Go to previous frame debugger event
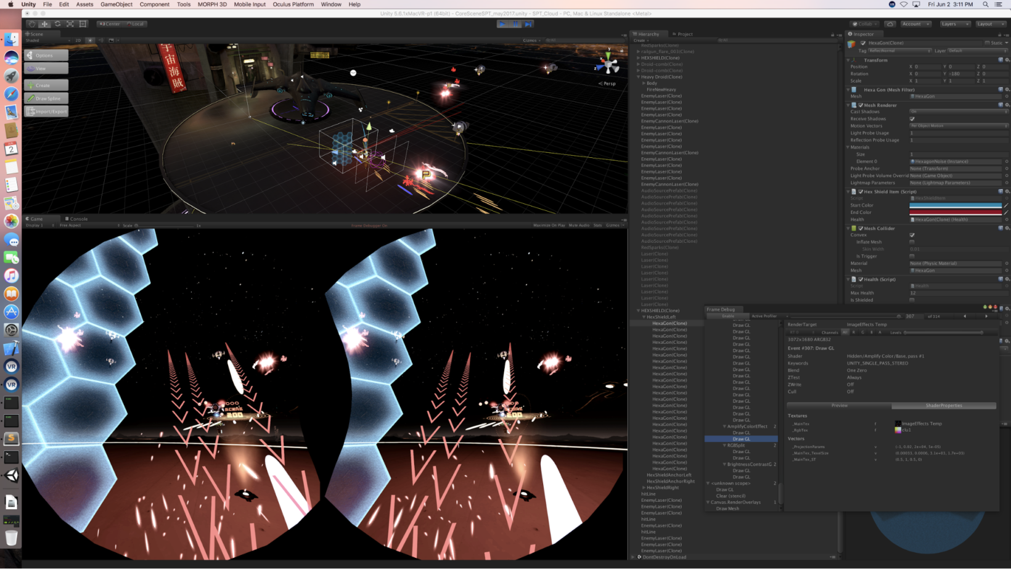Screen dimensions: 1011x569 [965, 316]
